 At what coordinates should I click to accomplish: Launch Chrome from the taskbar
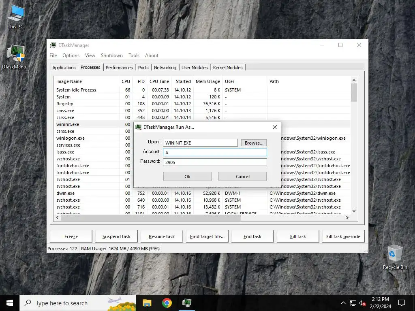[x=167, y=303]
